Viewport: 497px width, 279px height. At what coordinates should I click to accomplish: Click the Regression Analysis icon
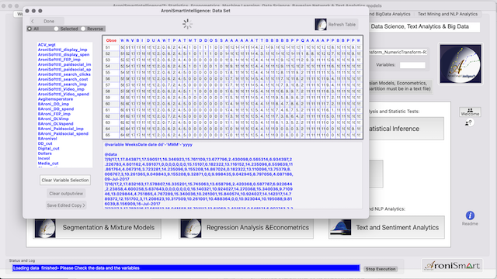click(x=191, y=228)
